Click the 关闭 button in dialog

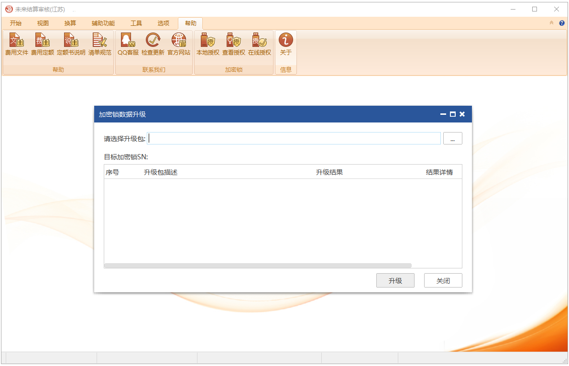[x=443, y=280]
